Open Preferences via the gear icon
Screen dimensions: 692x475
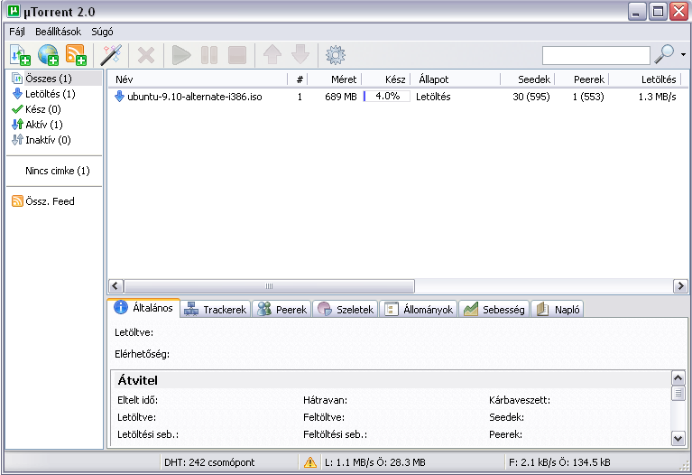(x=336, y=55)
